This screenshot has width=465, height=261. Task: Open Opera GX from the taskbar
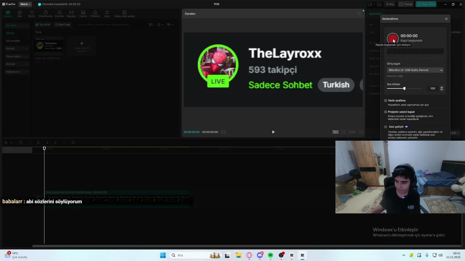point(249,255)
